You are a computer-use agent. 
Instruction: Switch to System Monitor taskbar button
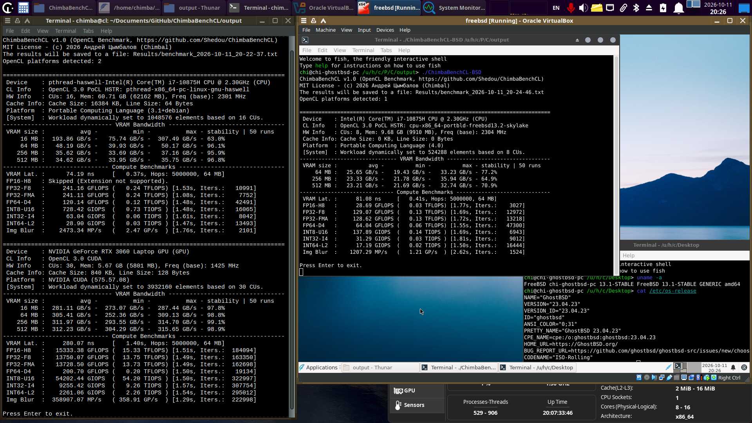click(x=455, y=7)
